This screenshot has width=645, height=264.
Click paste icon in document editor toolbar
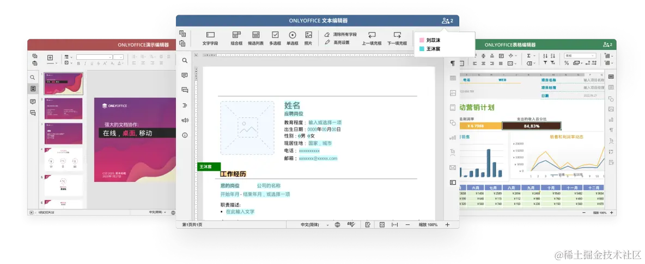click(182, 43)
